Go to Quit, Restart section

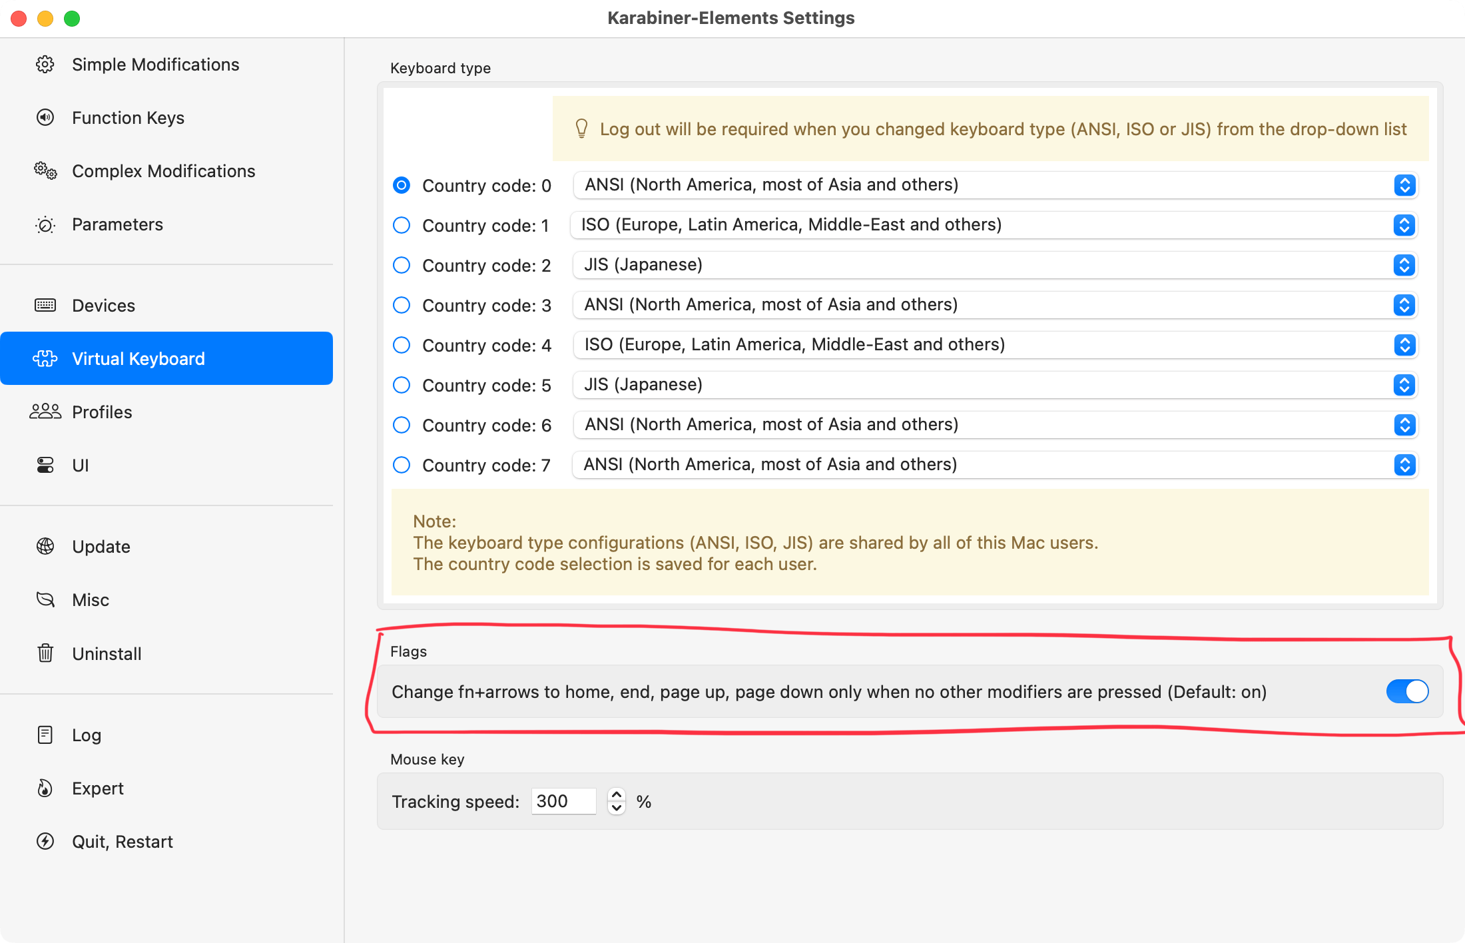point(123,842)
